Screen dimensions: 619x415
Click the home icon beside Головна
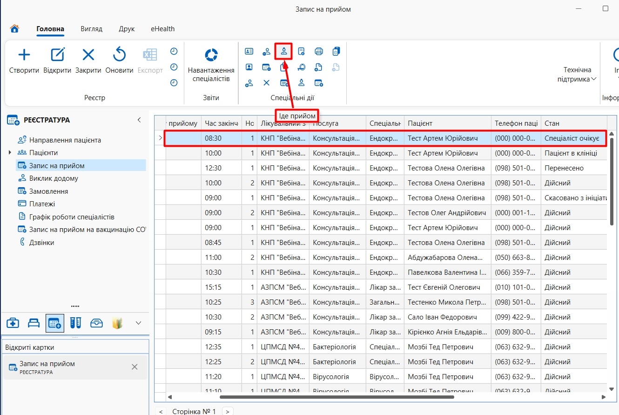pyautogui.click(x=14, y=28)
